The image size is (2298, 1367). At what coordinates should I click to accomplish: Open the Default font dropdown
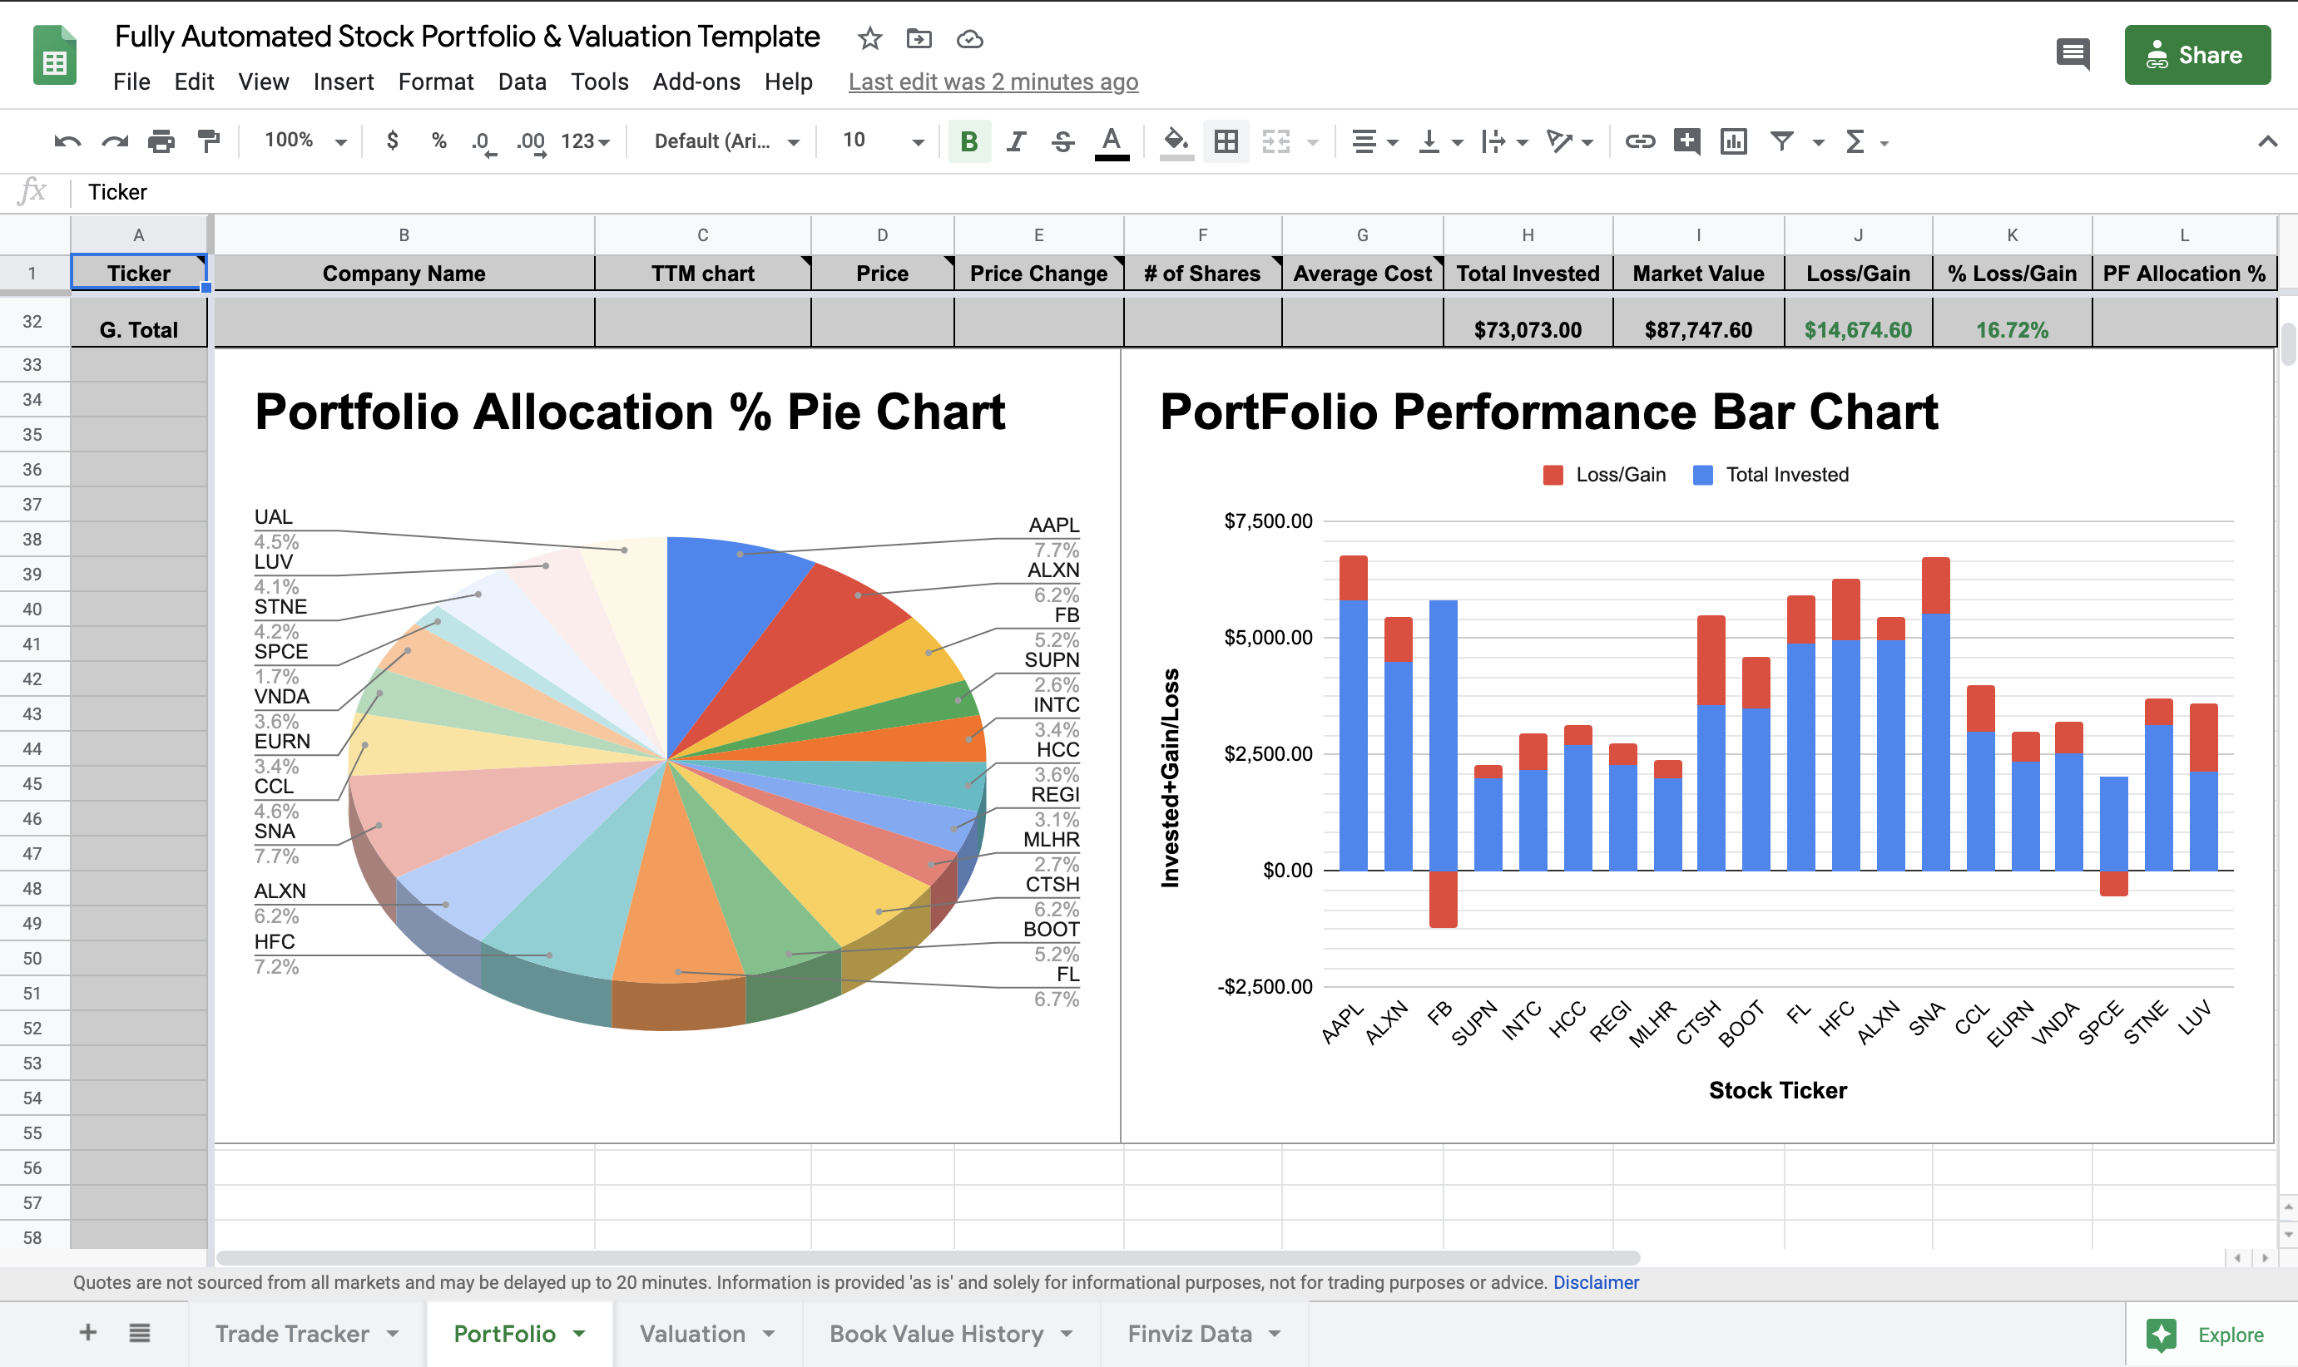pos(726,141)
